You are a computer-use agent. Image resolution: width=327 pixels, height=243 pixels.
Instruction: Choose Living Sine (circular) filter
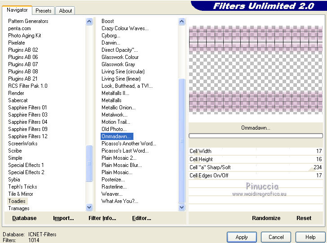coord(123,72)
